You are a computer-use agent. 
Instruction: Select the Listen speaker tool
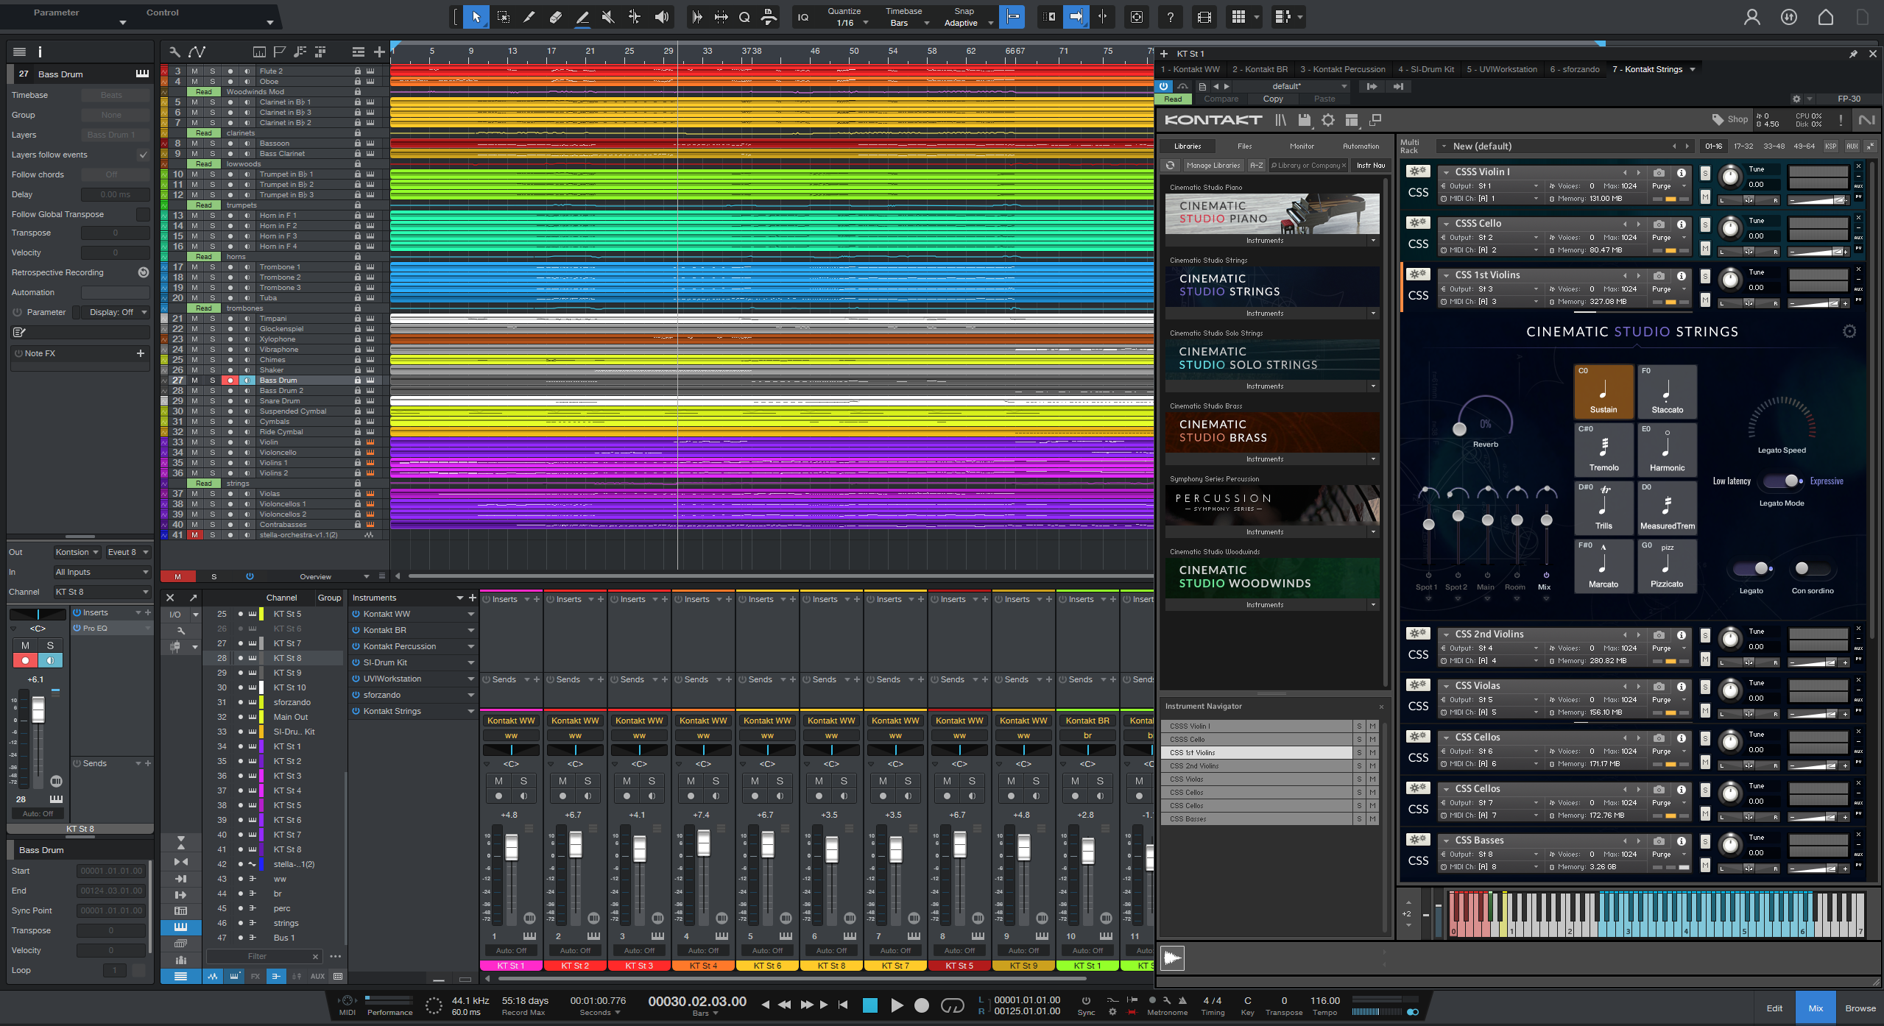pos(662,17)
